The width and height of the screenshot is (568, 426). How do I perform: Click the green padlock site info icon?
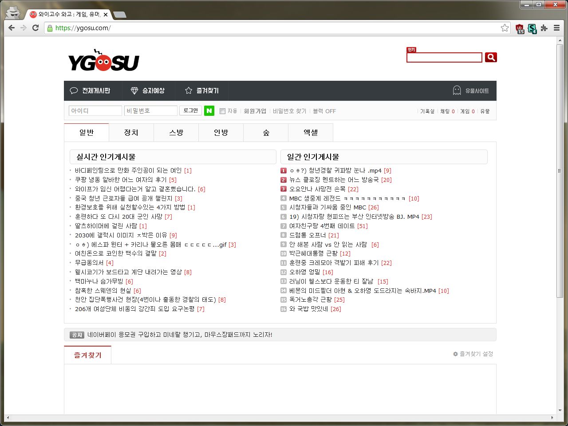tap(50, 28)
